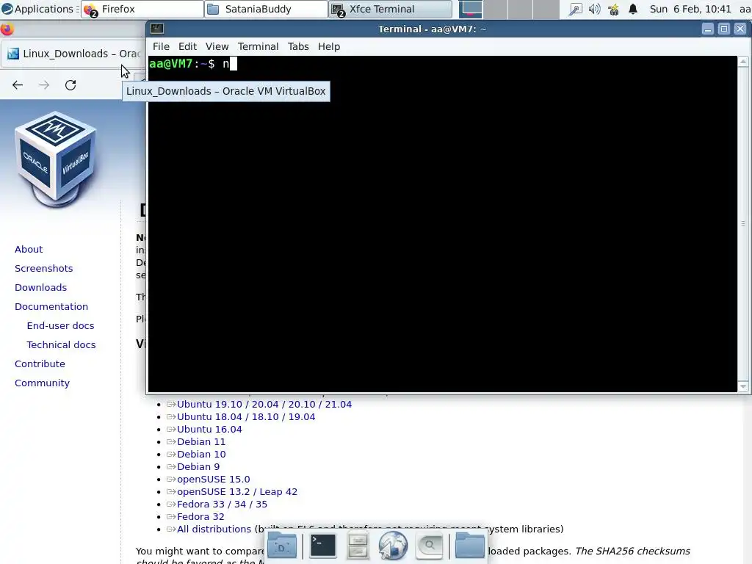Open the desktop folder dock icon
The image size is (752, 564).
coord(281,546)
